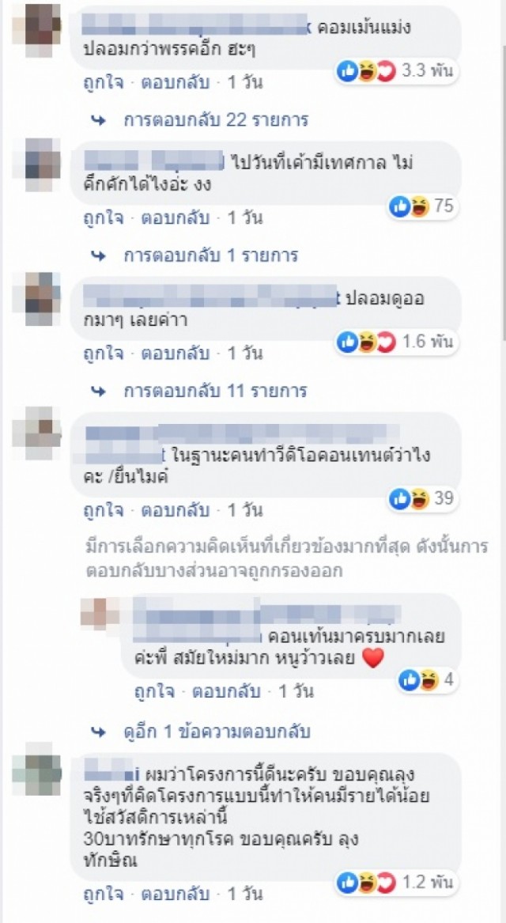Expand การตอบกลับ 1 รายการ replies

pos(211,256)
